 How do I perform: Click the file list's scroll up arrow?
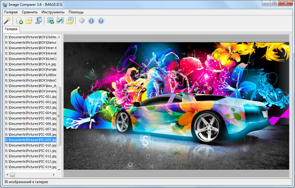pyautogui.click(x=59, y=37)
